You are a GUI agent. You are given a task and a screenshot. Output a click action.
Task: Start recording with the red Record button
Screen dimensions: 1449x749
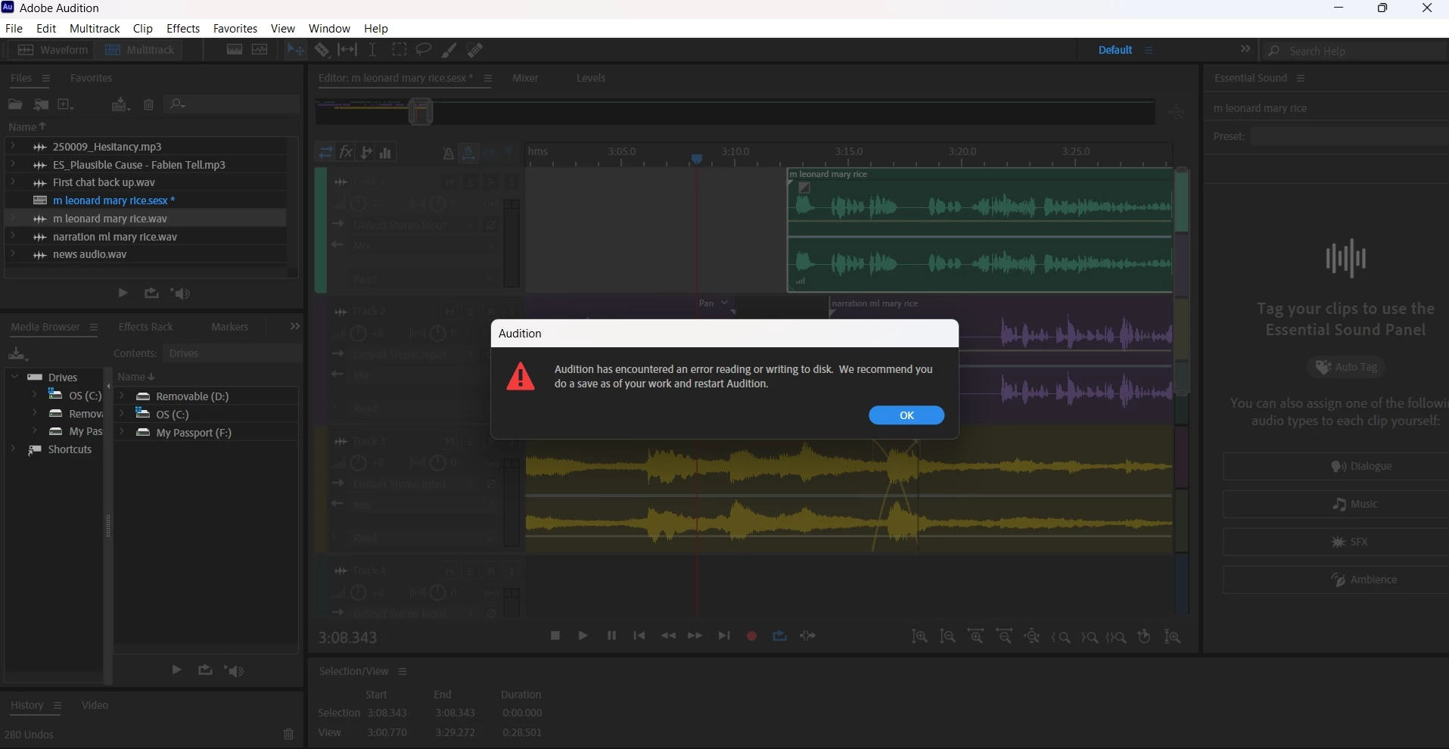(x=751, y=636)
